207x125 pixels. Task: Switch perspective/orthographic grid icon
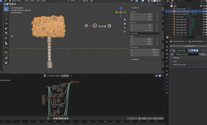125,32
